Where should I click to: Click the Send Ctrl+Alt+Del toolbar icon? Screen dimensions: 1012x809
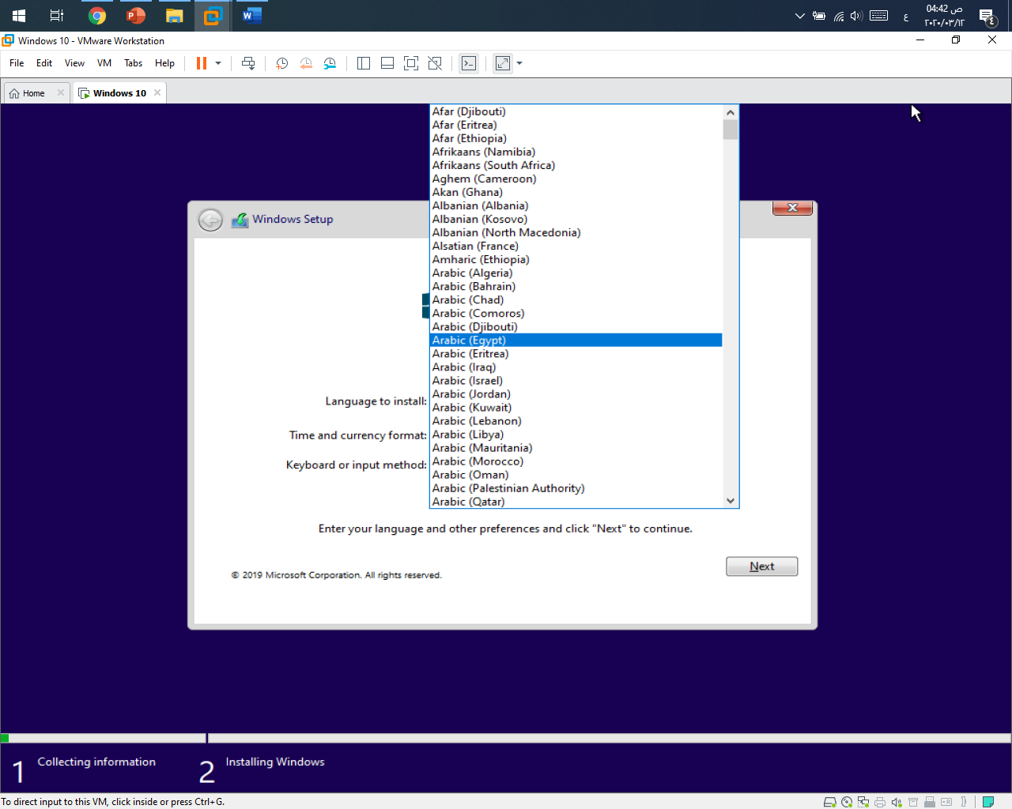248,63
